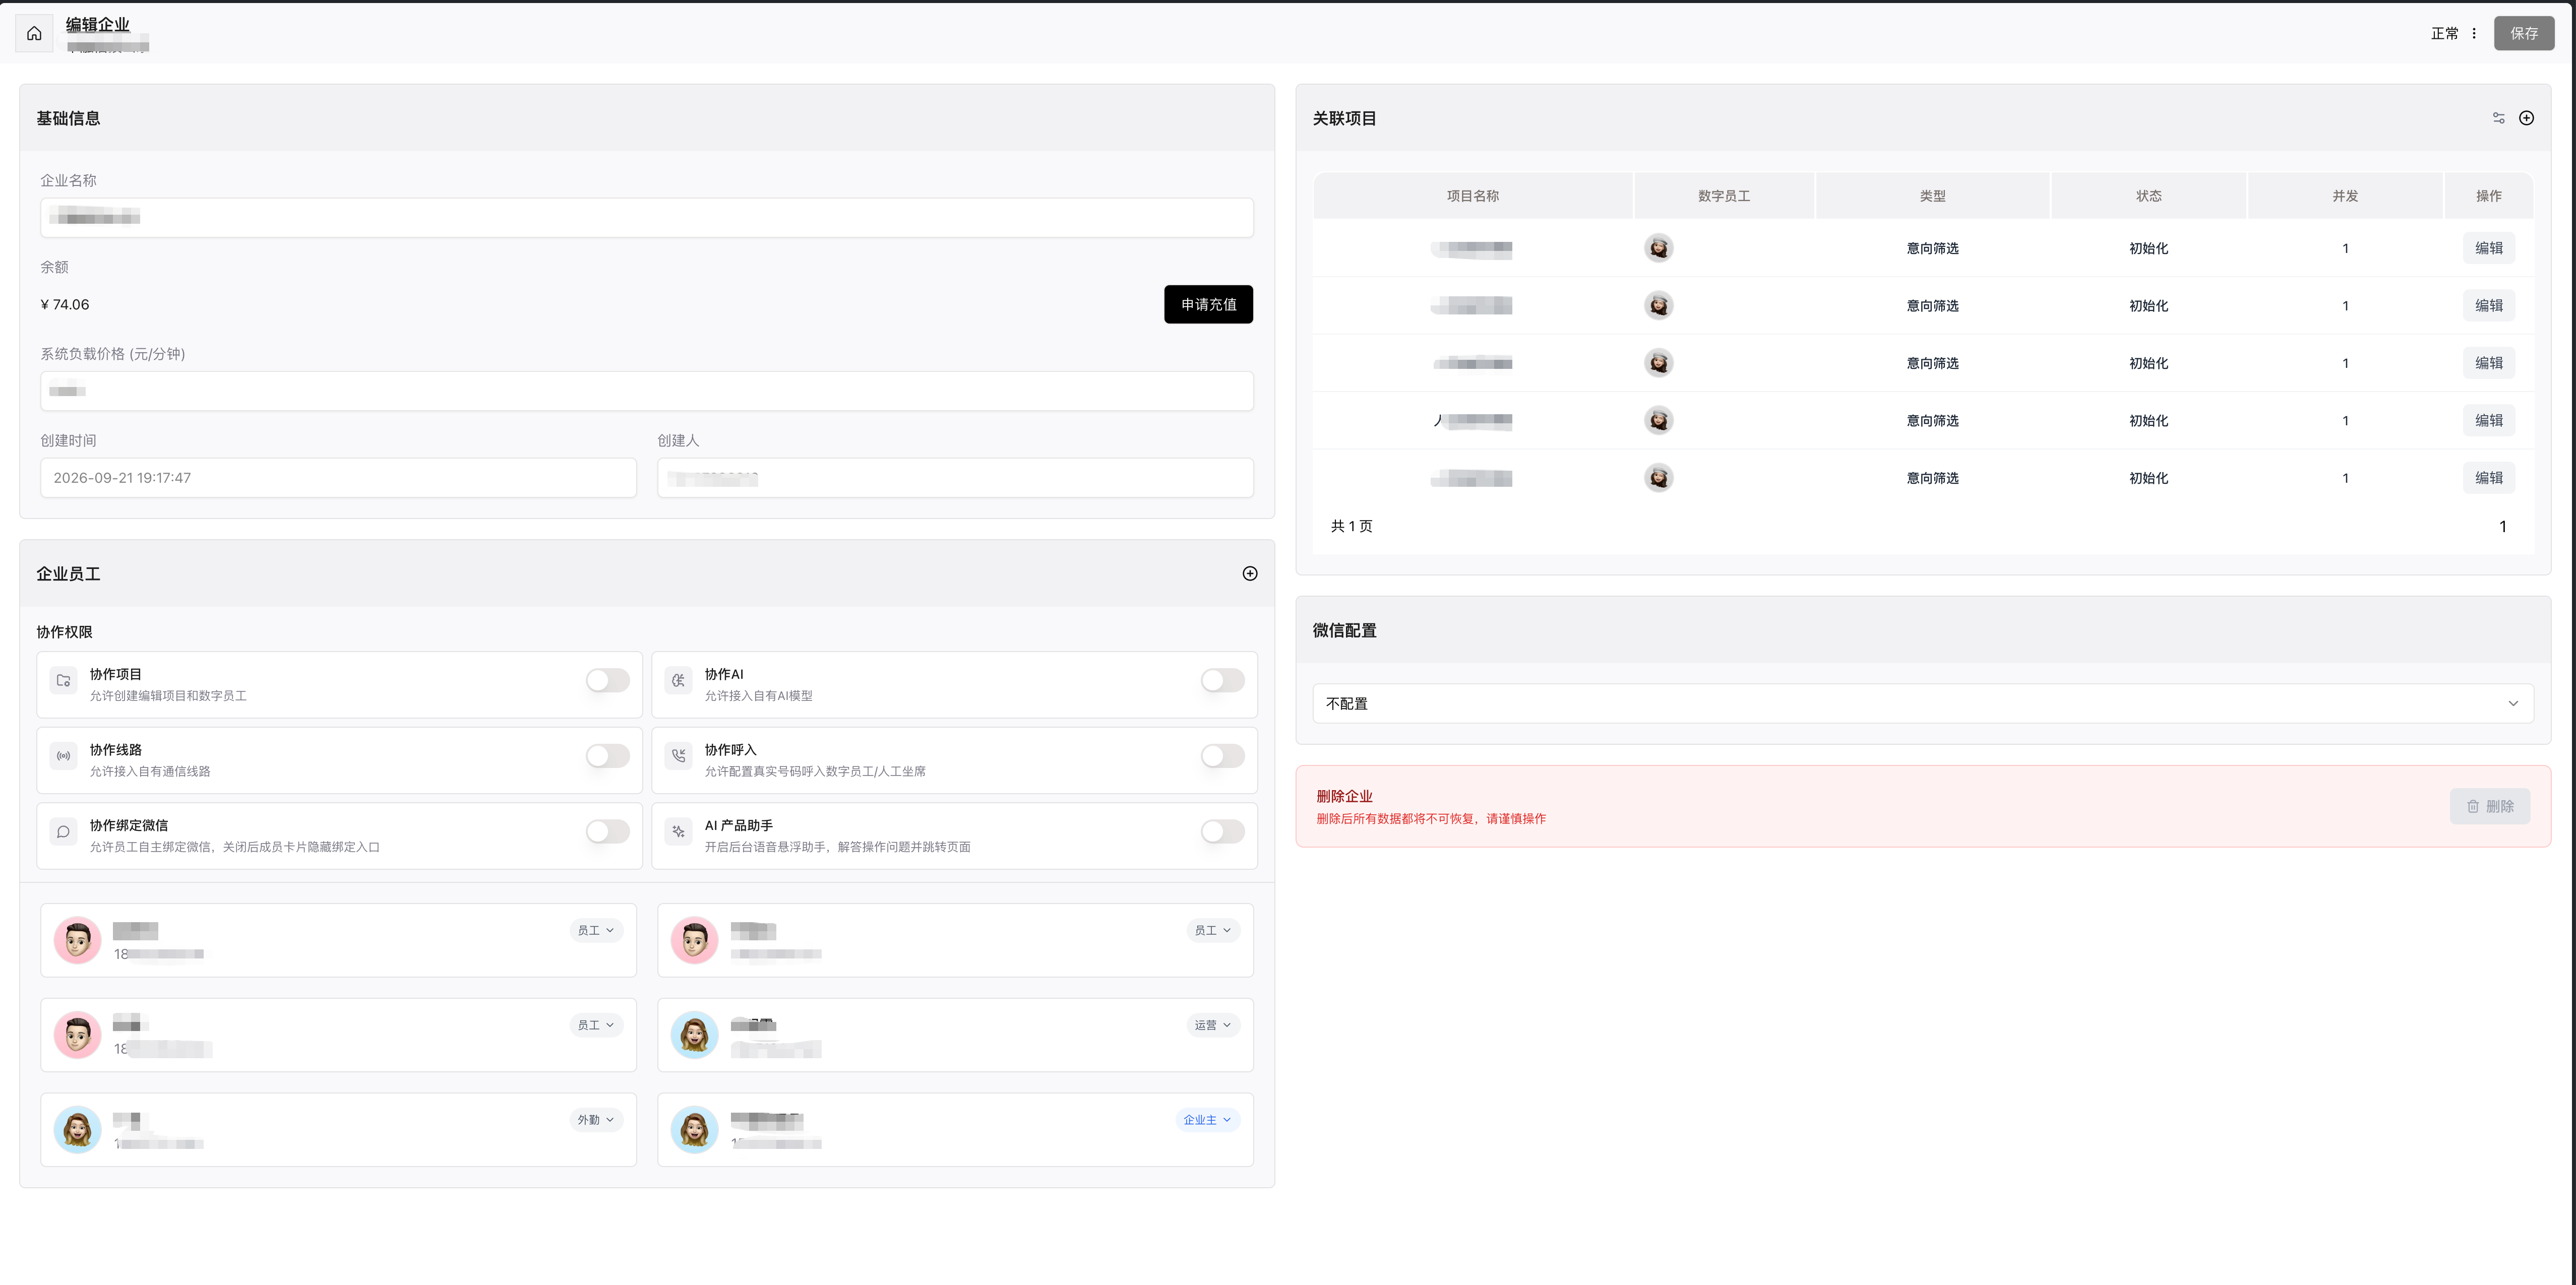This screenshot has height=1285, width=2576.
Task: Add a new linked project with the plus icon
Action: [x=2526, y=118]
